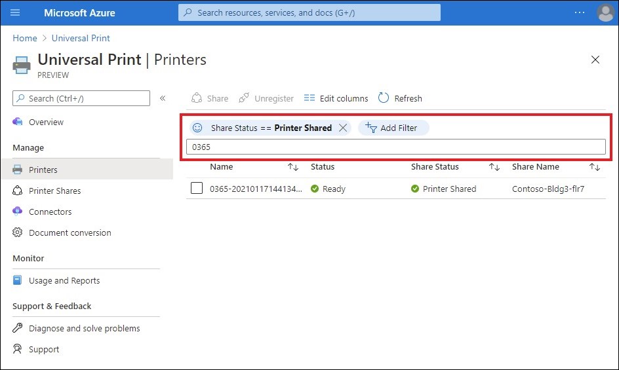619x370 pixels.
Task: Click the sidebar Search (Ctrl+/) box
Action: (x=81, y=98)
